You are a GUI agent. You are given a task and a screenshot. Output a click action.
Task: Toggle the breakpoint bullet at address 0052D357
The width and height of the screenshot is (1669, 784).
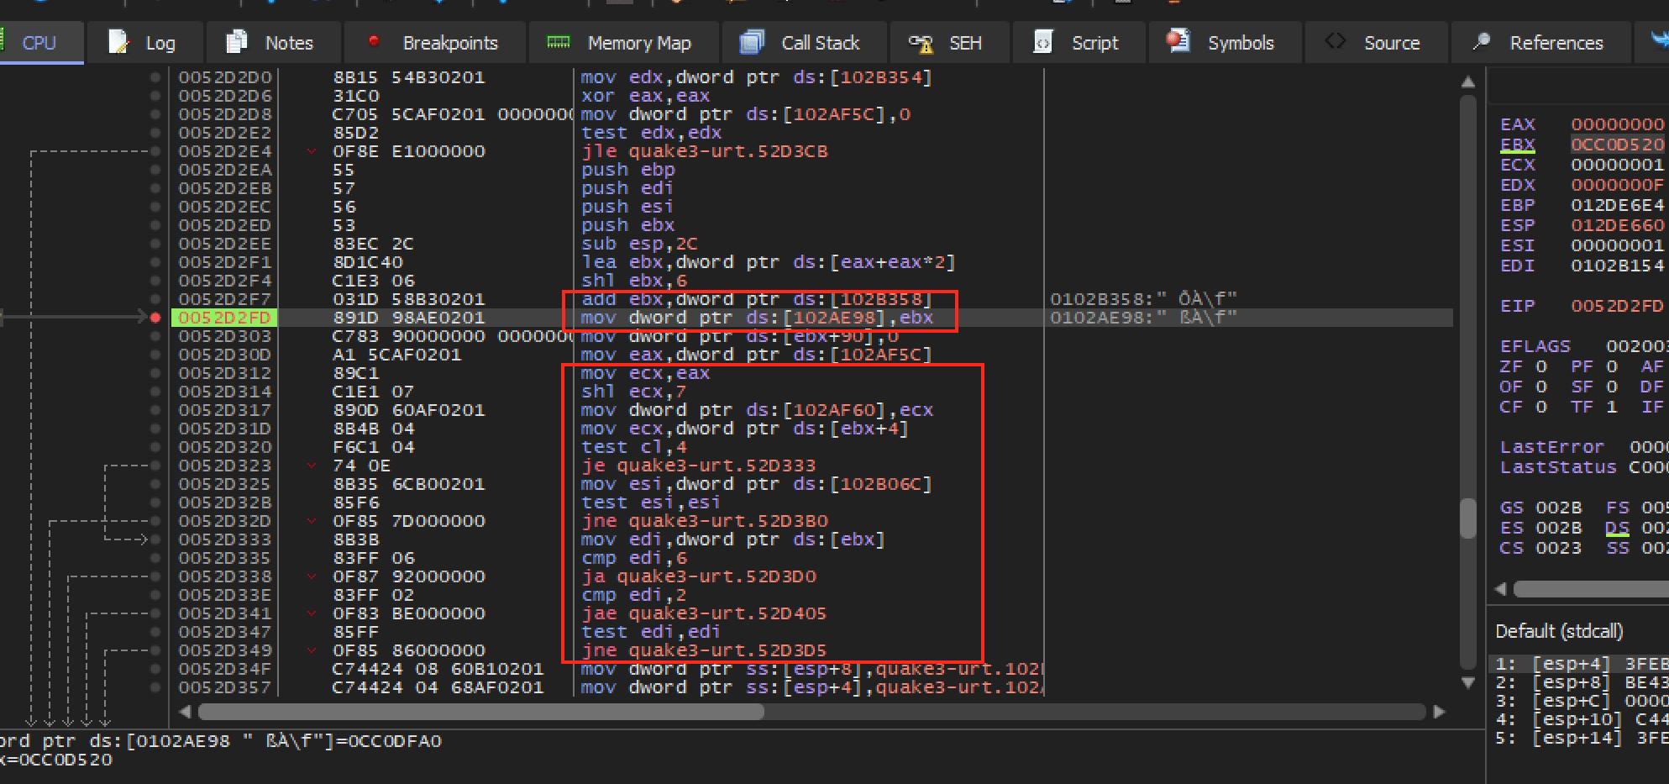coord(155,687)
